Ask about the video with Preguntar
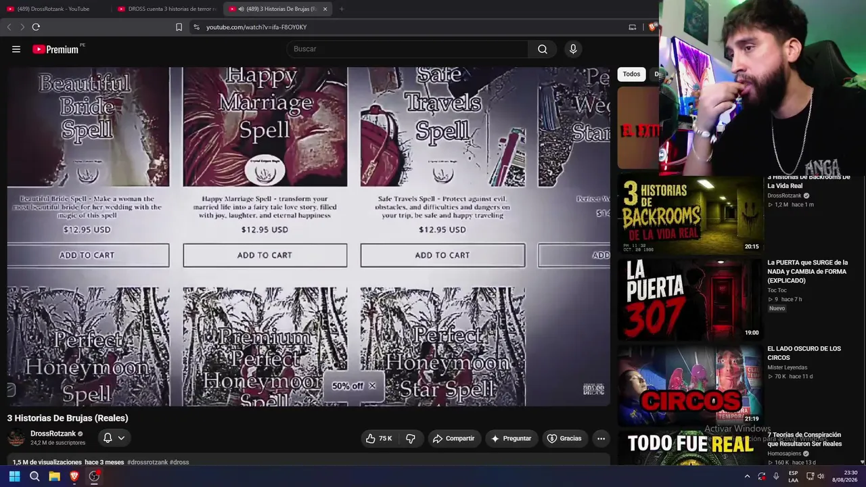The width and height of the screenshot is (866, 487). 511,438
